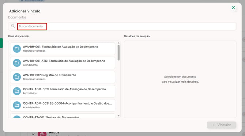Collapse the Riscos section chevron behind dialog
This screenshot has width=245, height=136.
[33, 134]
